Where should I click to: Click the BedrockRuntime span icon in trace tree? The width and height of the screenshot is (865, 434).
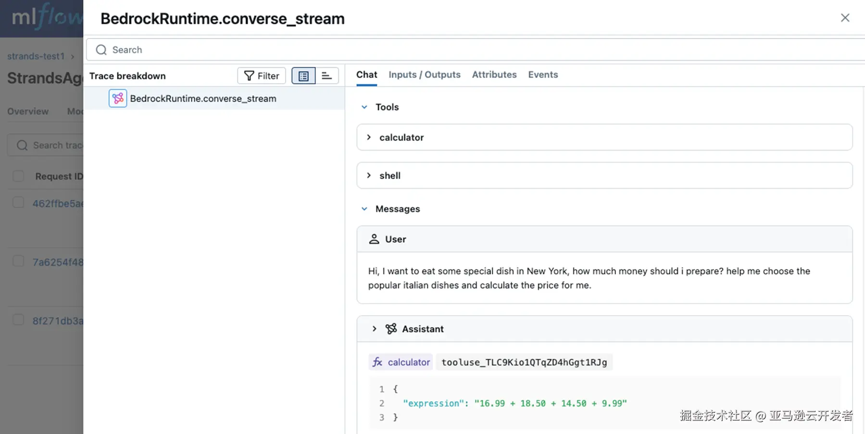[x=118, y=99]
